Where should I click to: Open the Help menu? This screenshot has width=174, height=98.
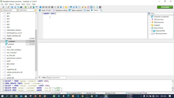point(33,4)
